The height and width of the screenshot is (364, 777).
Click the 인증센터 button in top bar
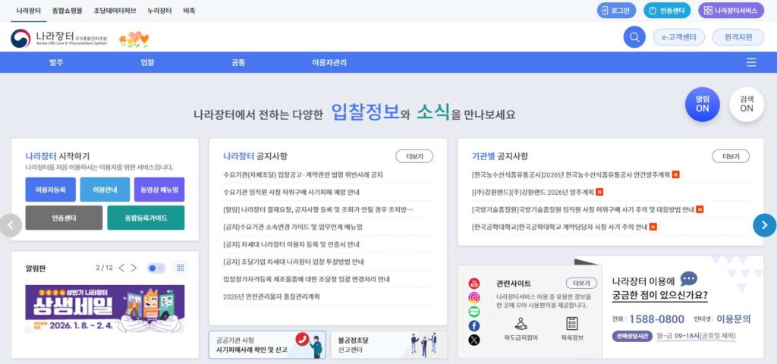coord(667,11)
